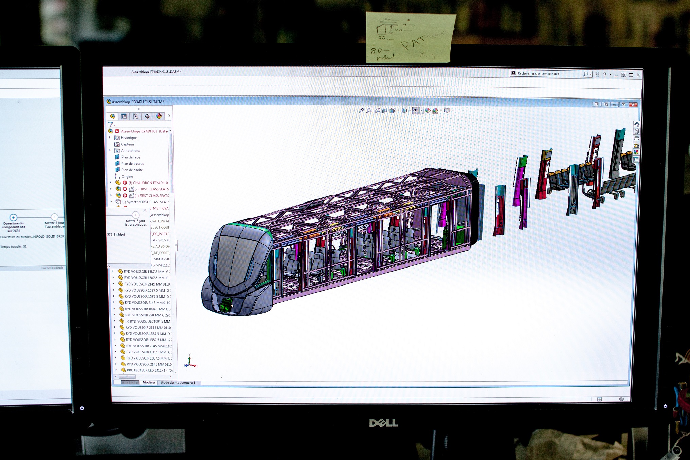The image size is (690, 460).
Task: Open the Help dropdown arrow
Action: 610,75
